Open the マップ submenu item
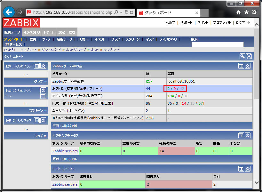 click(149, 39)
